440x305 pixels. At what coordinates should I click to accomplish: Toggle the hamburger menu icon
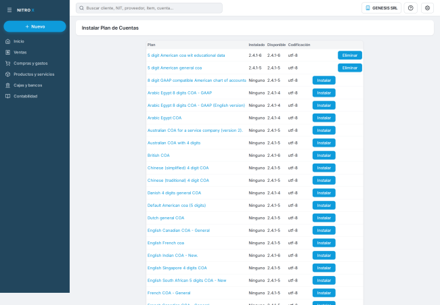pos(9,10)
